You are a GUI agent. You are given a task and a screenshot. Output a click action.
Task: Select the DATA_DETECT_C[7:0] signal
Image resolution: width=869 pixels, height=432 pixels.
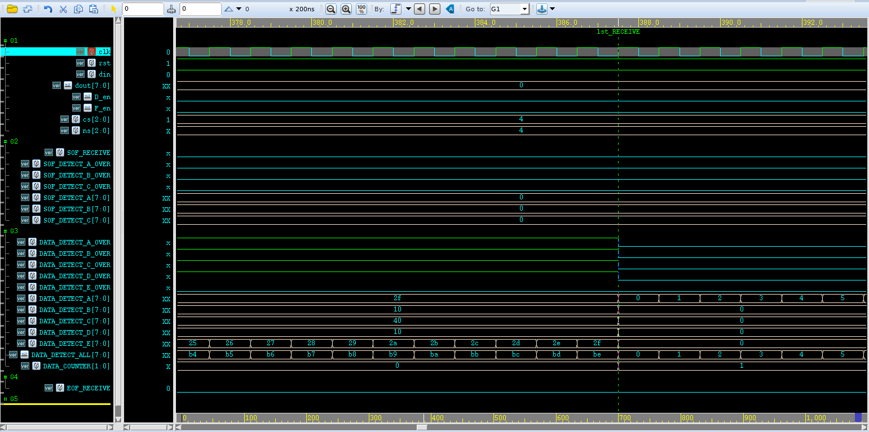(75, 321)
